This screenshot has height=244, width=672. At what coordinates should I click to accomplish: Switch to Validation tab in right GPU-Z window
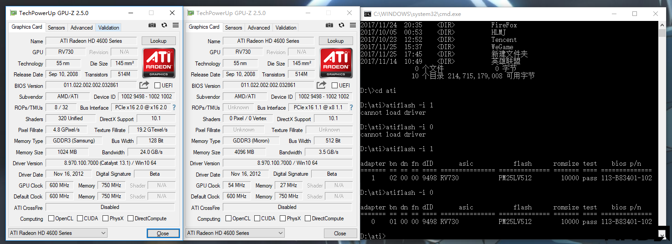pyautogui.click(x=286, y=28)
